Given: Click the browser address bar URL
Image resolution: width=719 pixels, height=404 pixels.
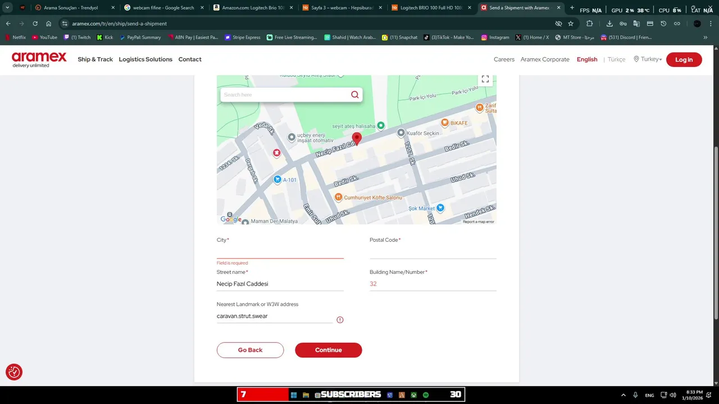Looking at the screenshot, I should click(x=119, y=24).
